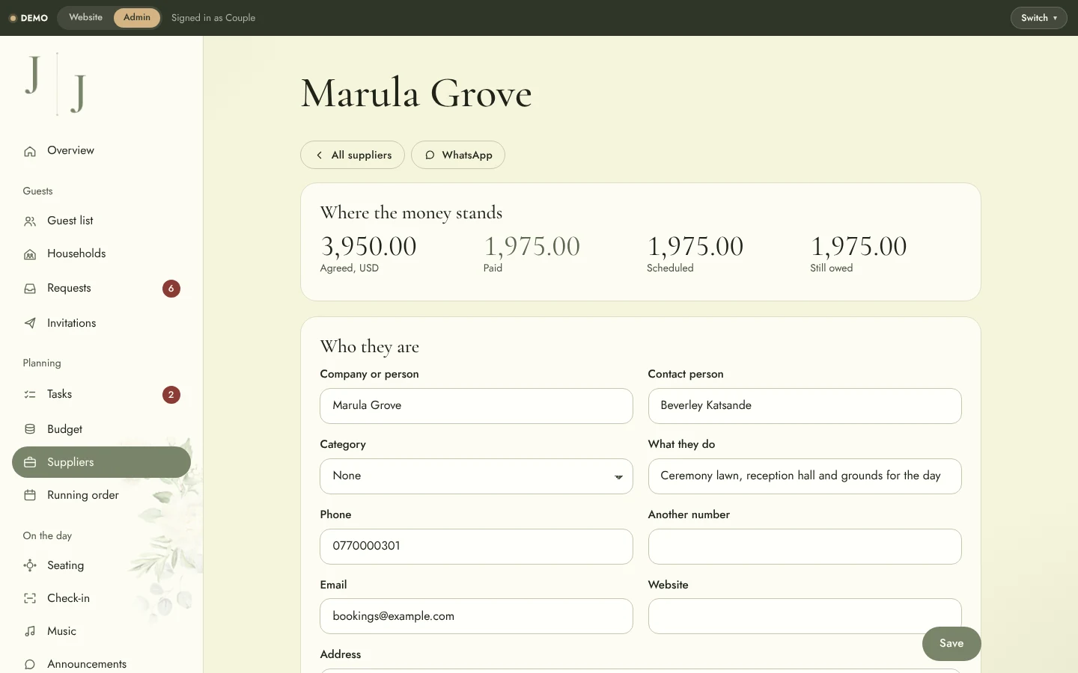Select the Admin view toggle
This screenshot has width=1078, height=673.
point(137,17)
